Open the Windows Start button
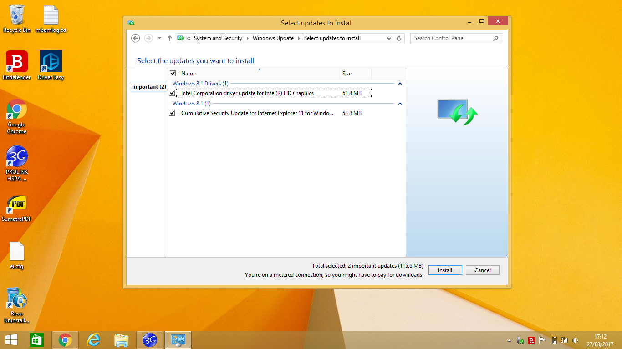Screen dimensions: 622x349 (11, 340)
